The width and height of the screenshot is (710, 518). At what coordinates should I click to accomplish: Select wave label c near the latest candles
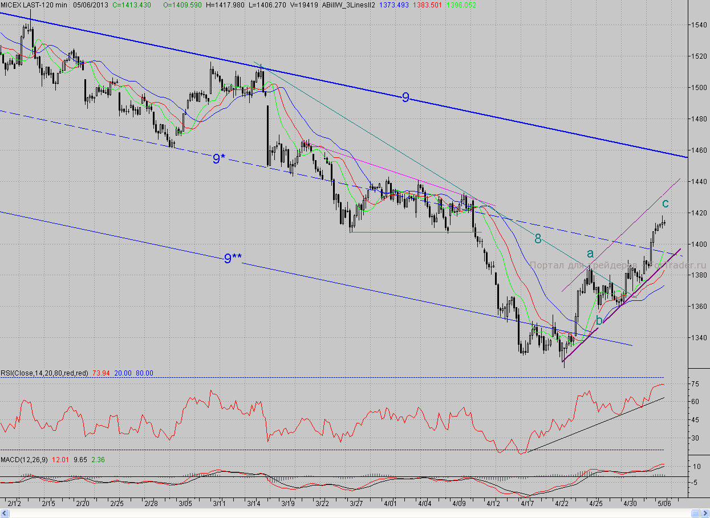(x=665, y=203)
